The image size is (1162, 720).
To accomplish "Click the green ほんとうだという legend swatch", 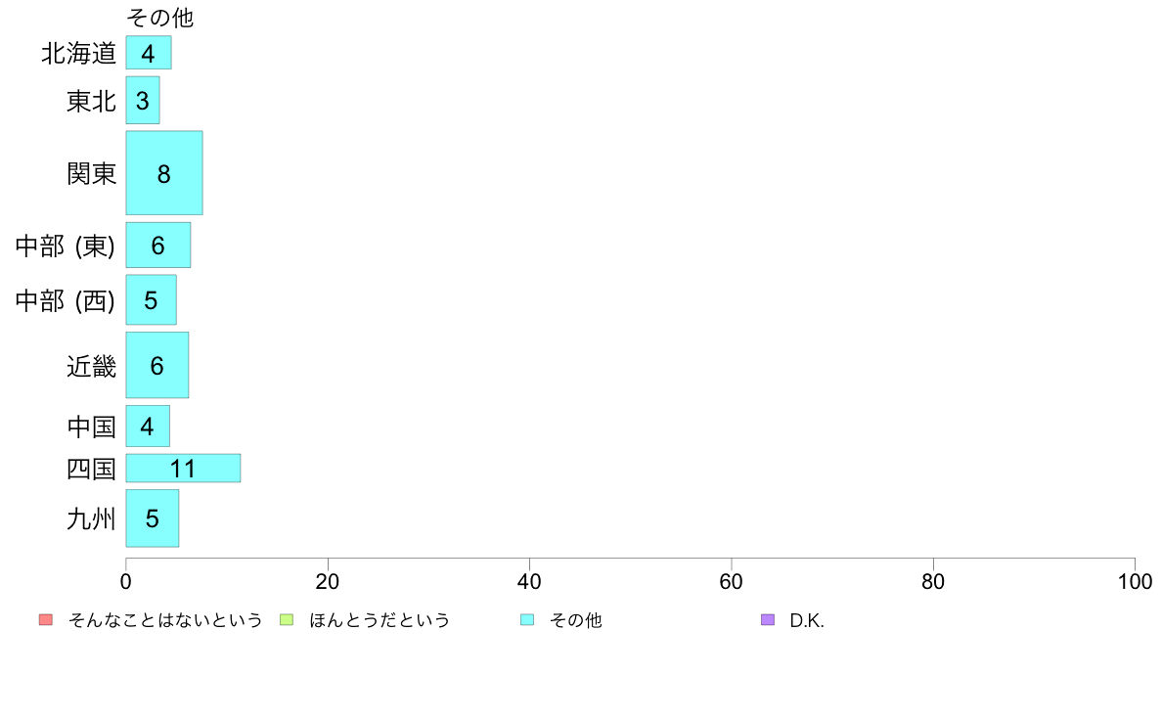I will pos(286,620).
